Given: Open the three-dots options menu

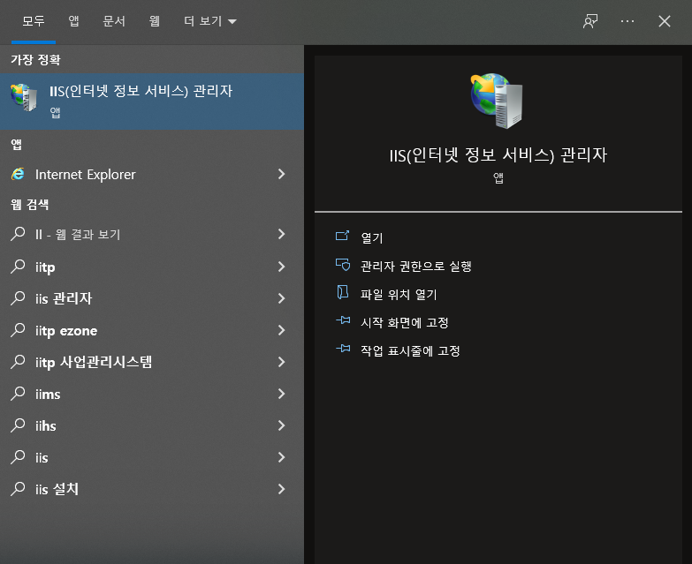Looking at the screenshot, I should pos(627,21).
